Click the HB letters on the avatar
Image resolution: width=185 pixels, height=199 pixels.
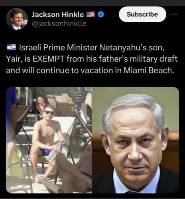(x=24, y=23)
